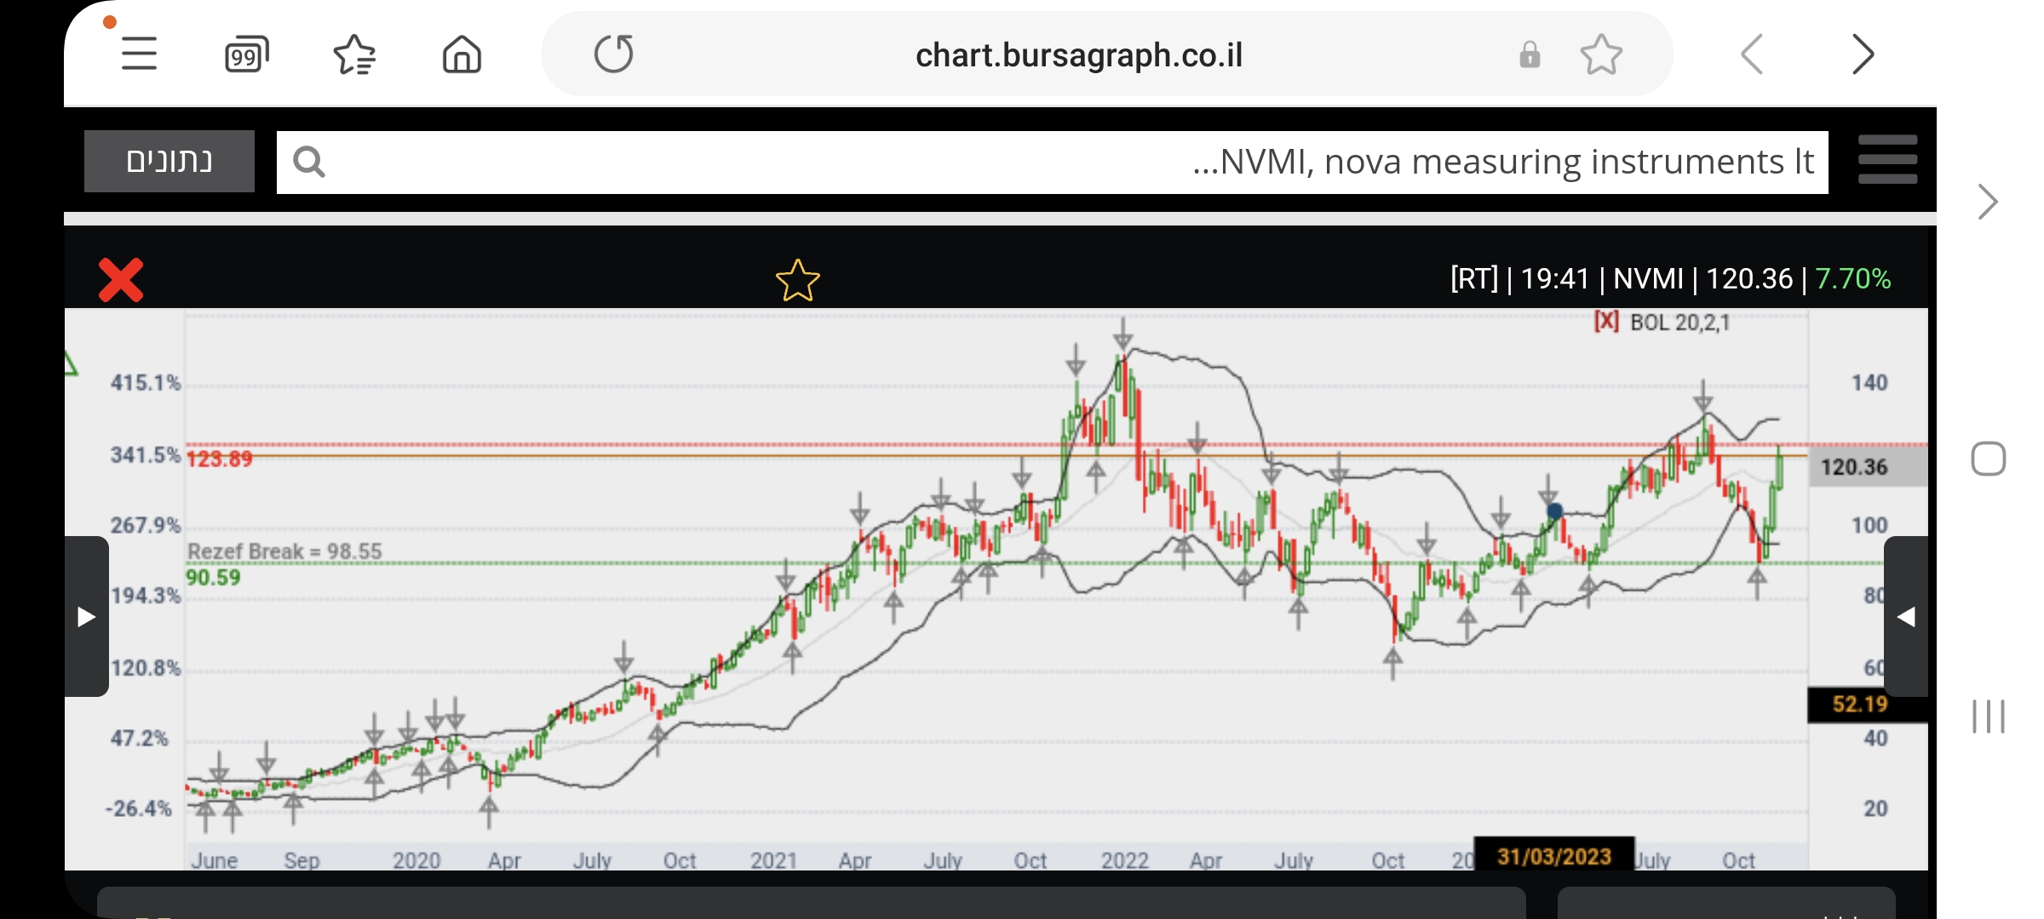Screen dimensions: 2044x919
Task: Bookmark page with address bar star
Action: [x=1601, y=54]
